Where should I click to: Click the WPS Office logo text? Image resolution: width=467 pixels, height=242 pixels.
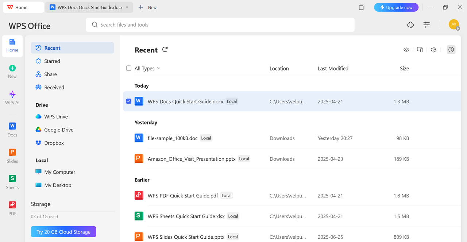pos(30,26)
